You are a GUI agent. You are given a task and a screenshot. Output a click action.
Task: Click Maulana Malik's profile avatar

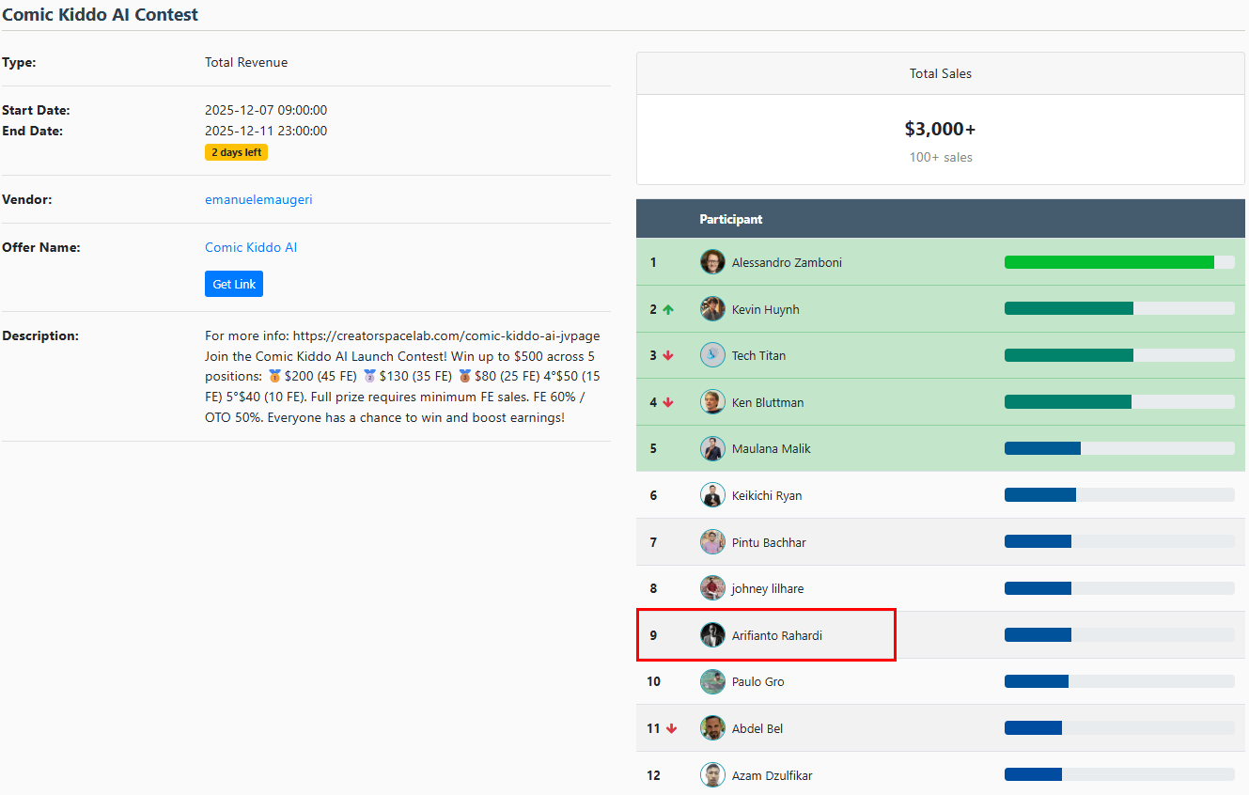[712, 448]
